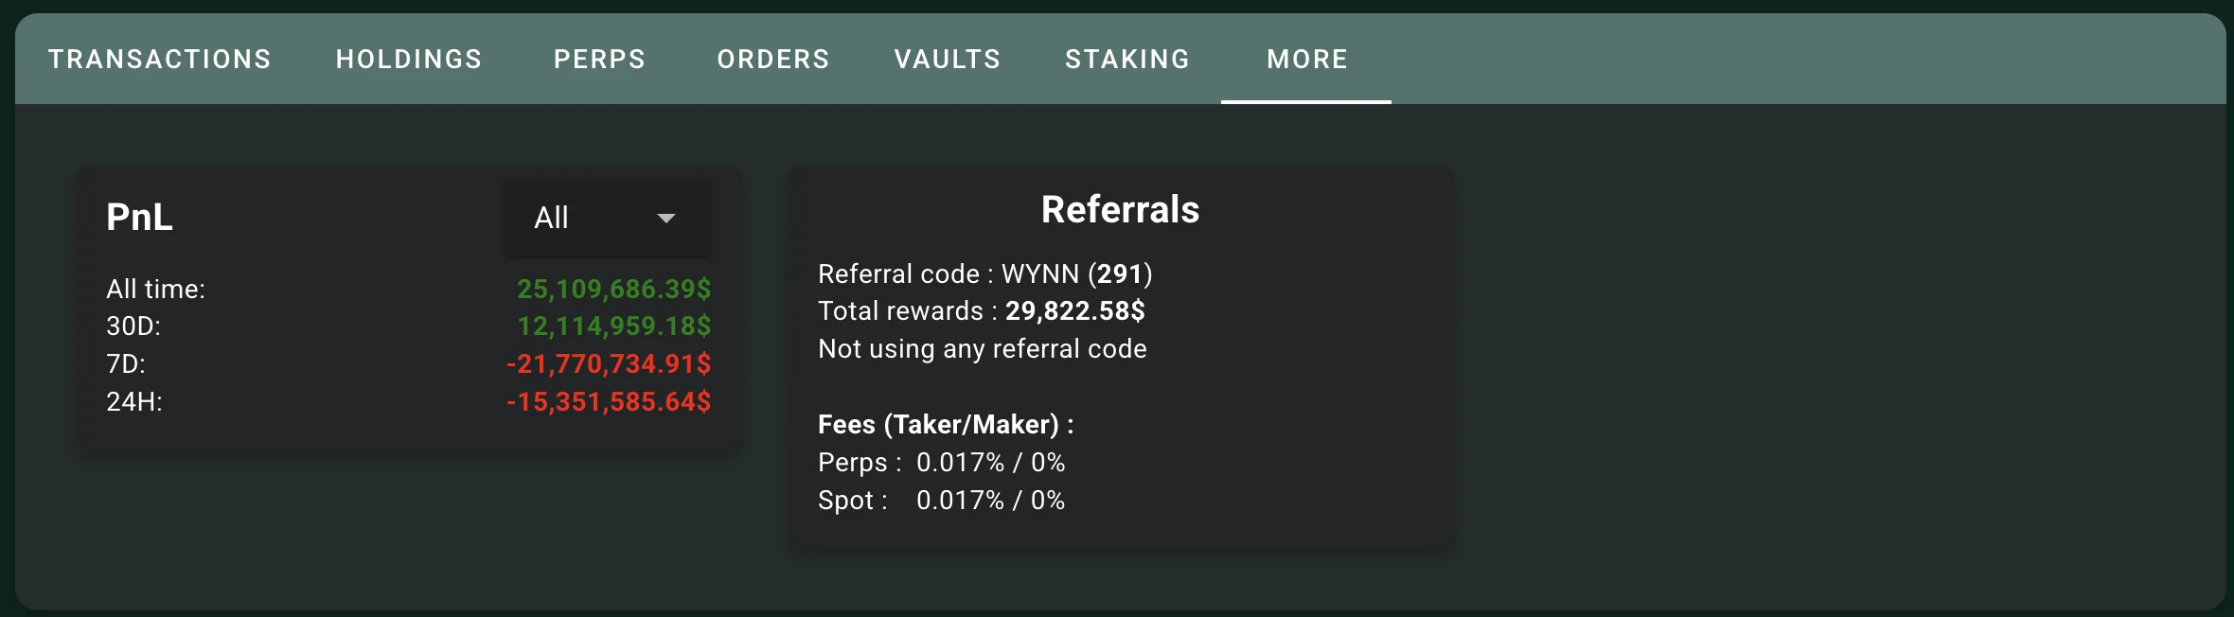Click the 30D PnL value 12,114,959.18$
This screenshot has height=617, width=2234.
[x=613, y=326]
